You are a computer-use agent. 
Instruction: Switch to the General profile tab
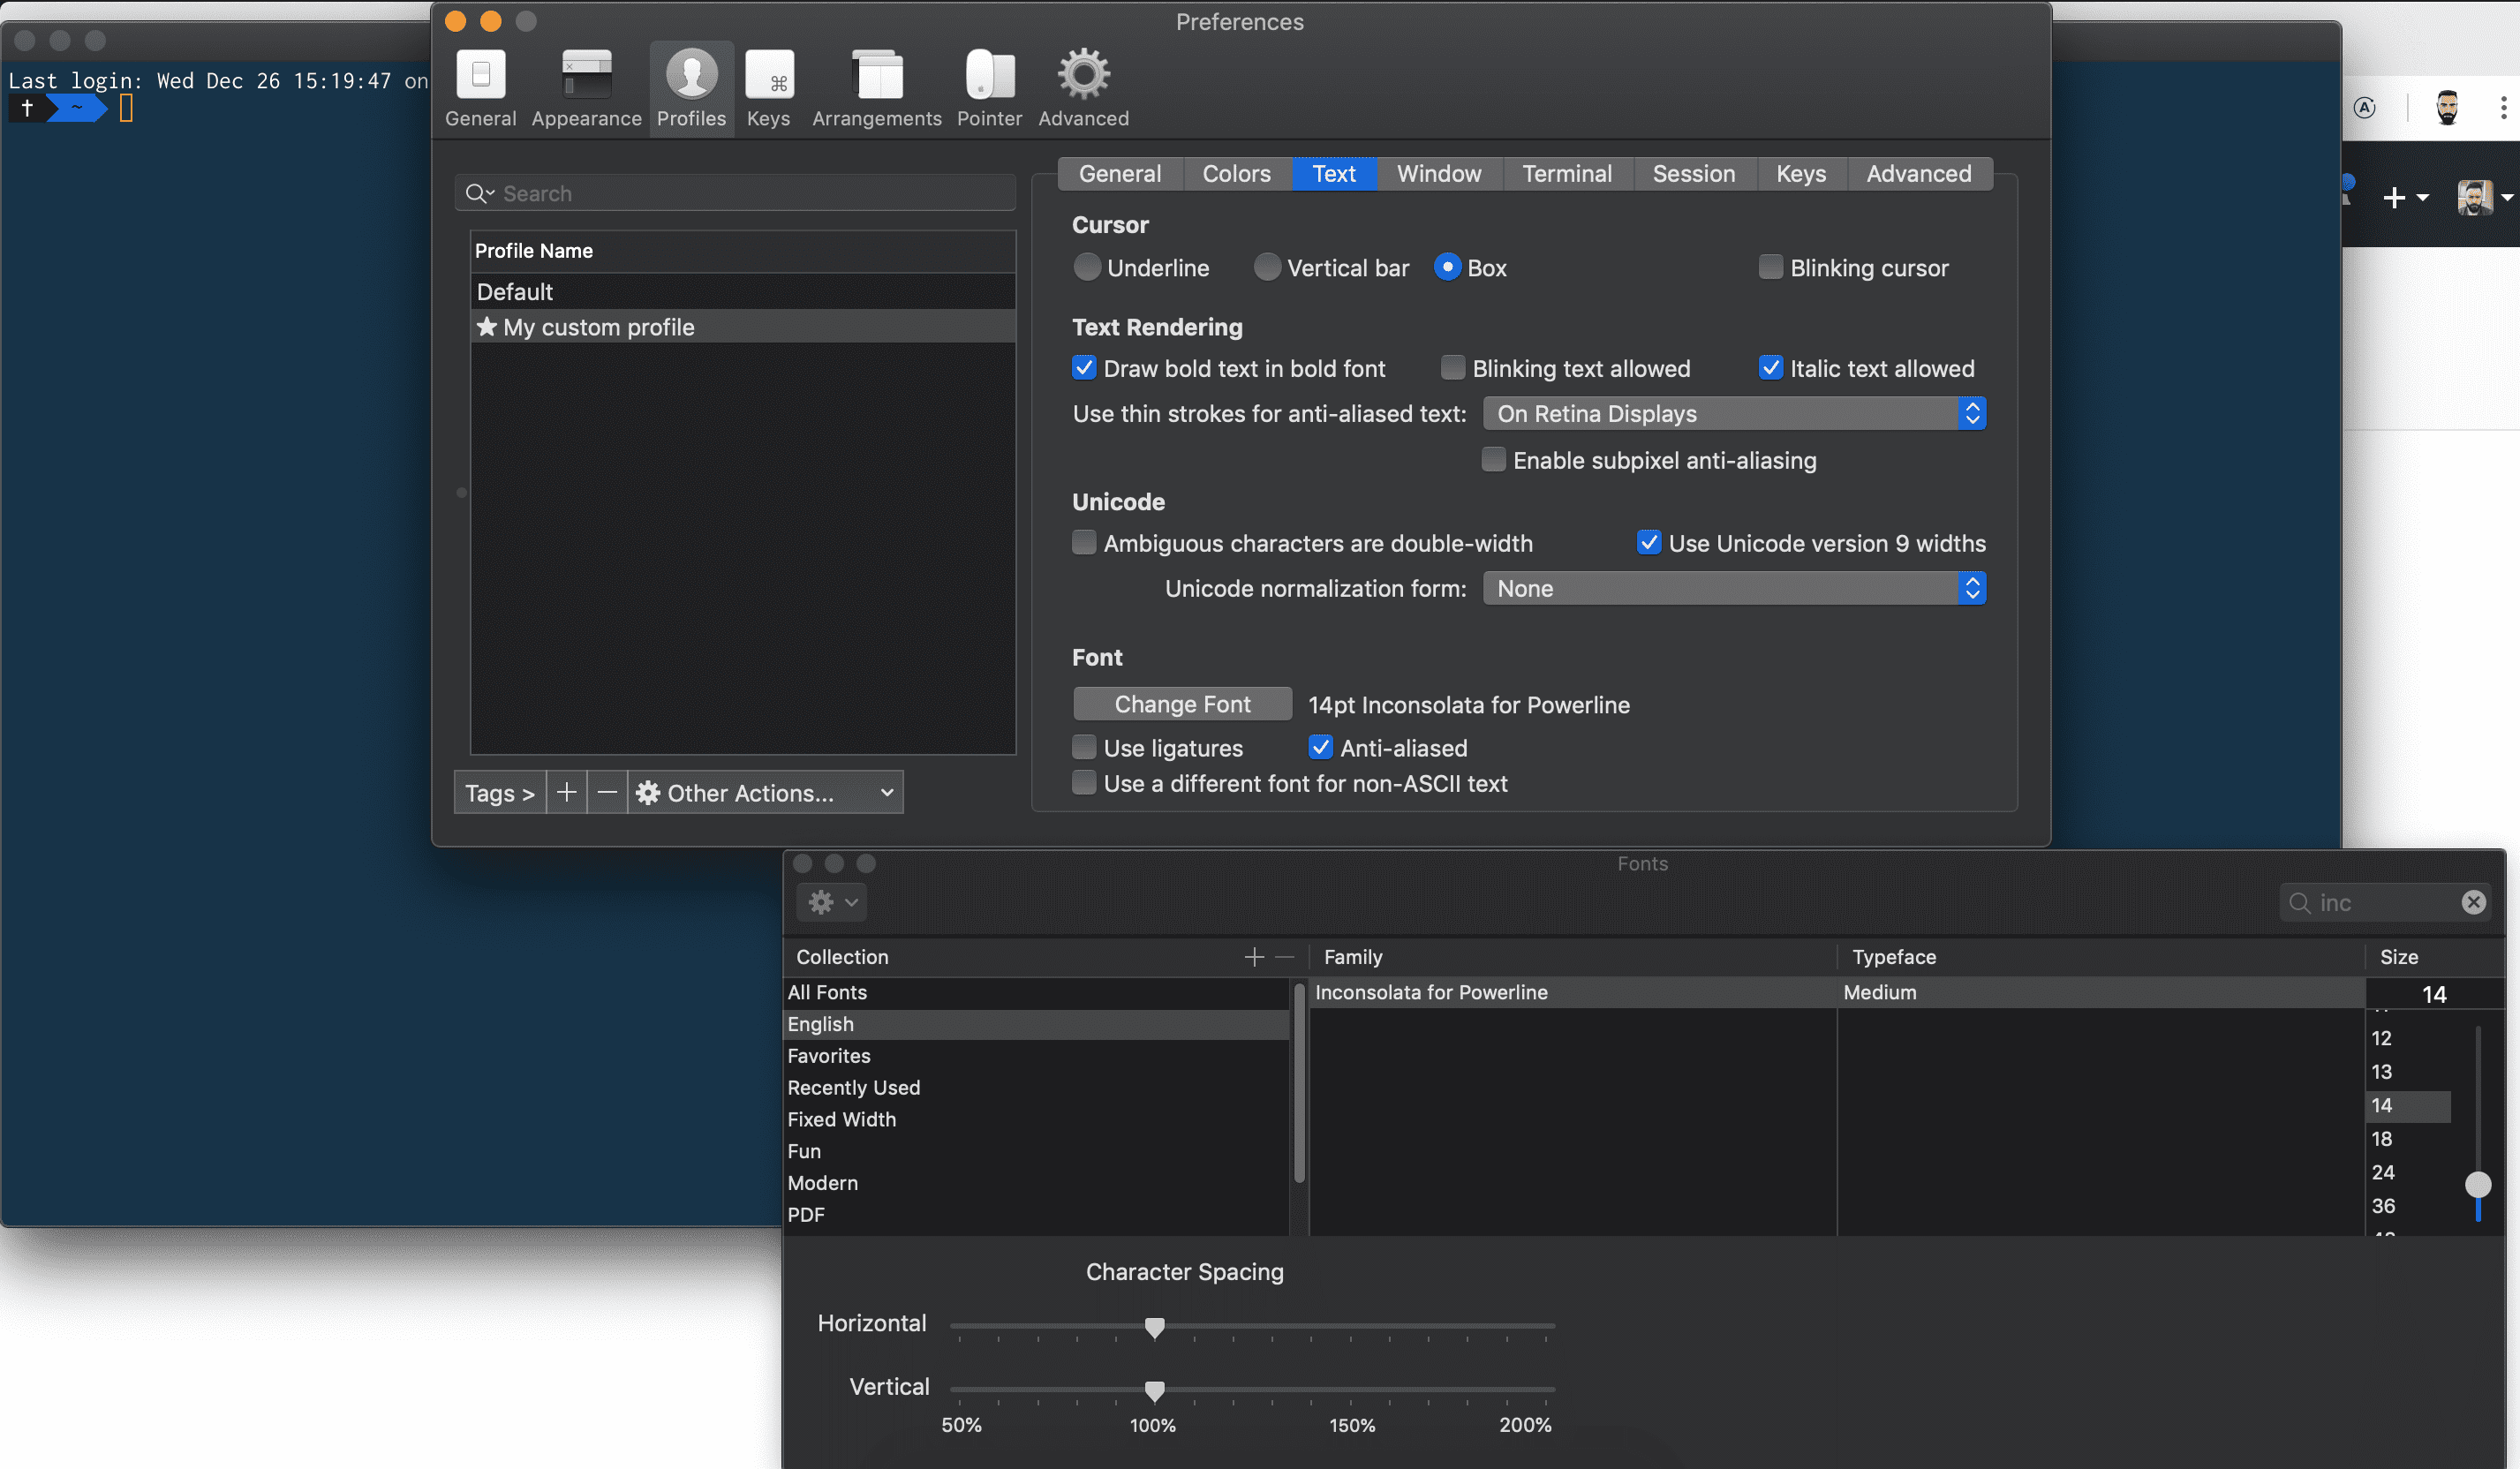coord(1120,173)
